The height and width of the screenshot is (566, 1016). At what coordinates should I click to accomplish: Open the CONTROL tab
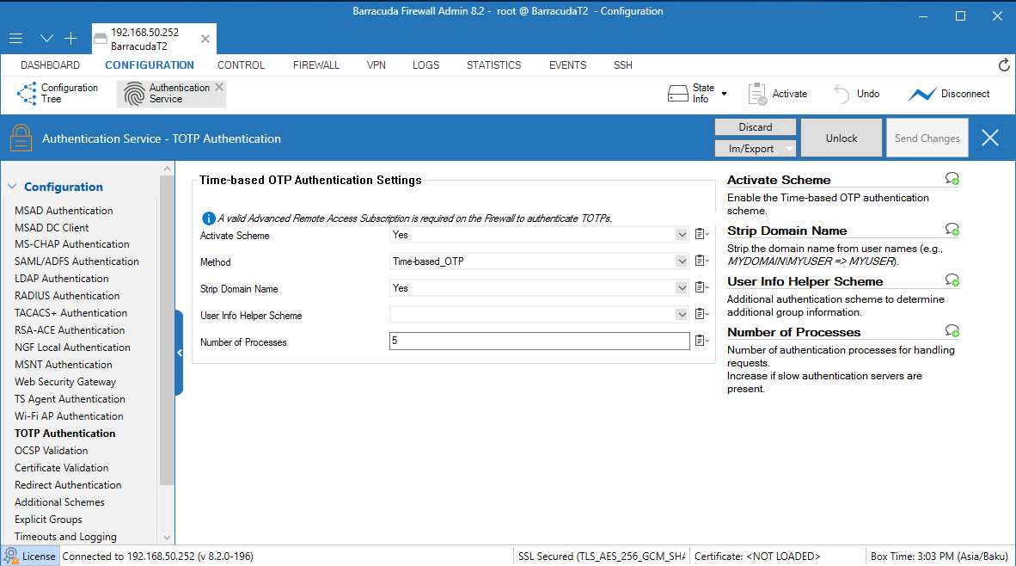coord(241,65)
